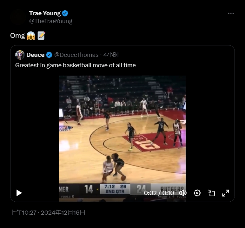
Task: Click the 0:02 / 0:10 time display
Action: [x=159, y=193]
